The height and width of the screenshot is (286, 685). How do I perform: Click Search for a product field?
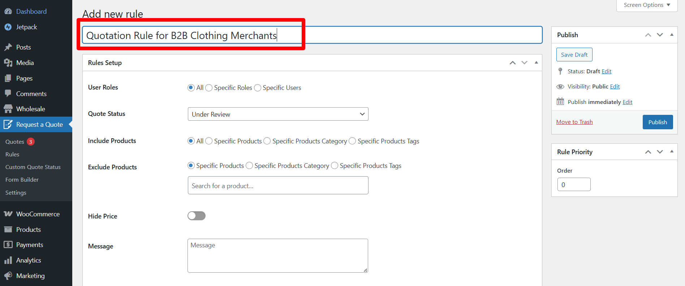[278, 185]
